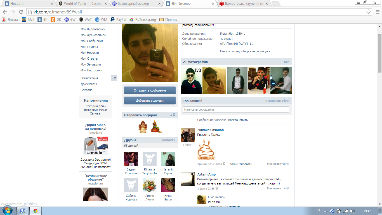Click Добавить в друзья button
Screen dimensions: 382x215
click(150, 101)
